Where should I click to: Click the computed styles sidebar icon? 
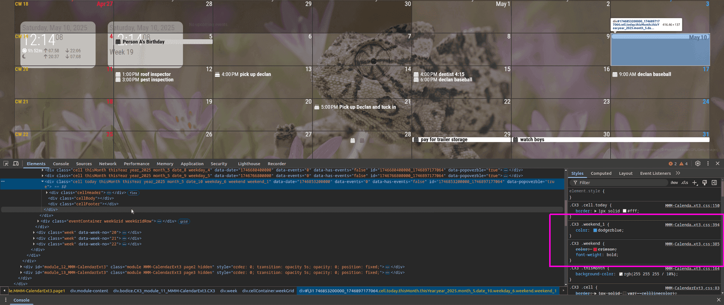(x=714, y=183)
